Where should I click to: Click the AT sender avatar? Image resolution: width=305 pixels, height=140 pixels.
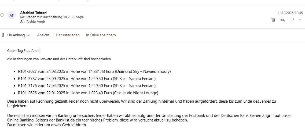pyautogui.click(x=12, y=15)
